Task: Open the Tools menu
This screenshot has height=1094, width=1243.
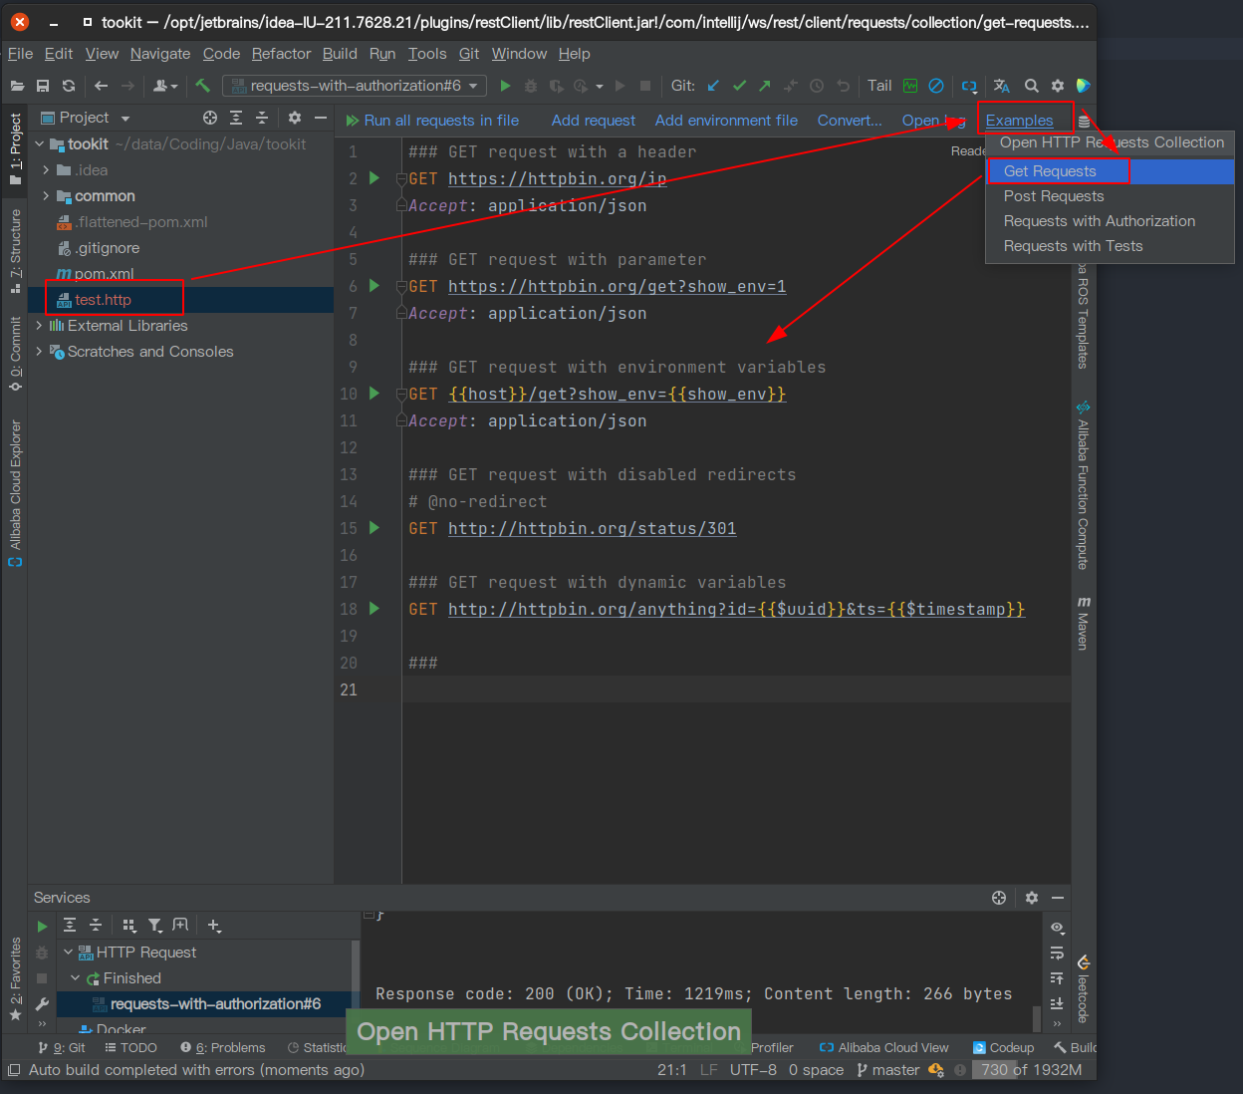Action: [427, 54]
